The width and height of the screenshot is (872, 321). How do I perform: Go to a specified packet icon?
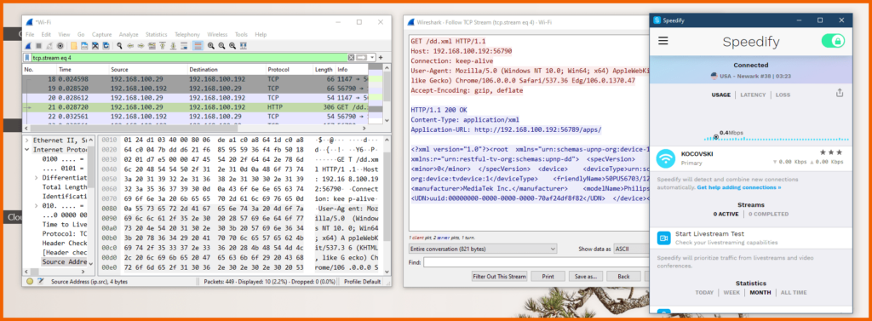point(152,46)
